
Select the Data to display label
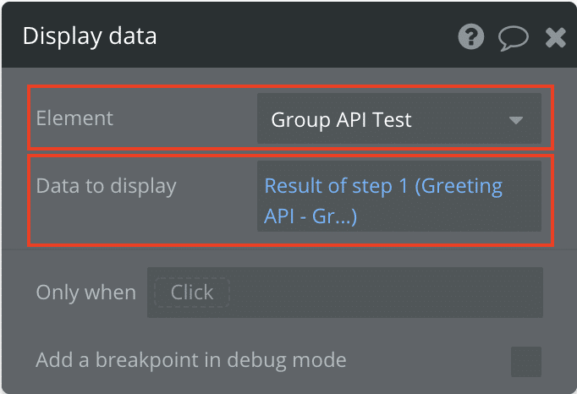click(x=107, y=186)
